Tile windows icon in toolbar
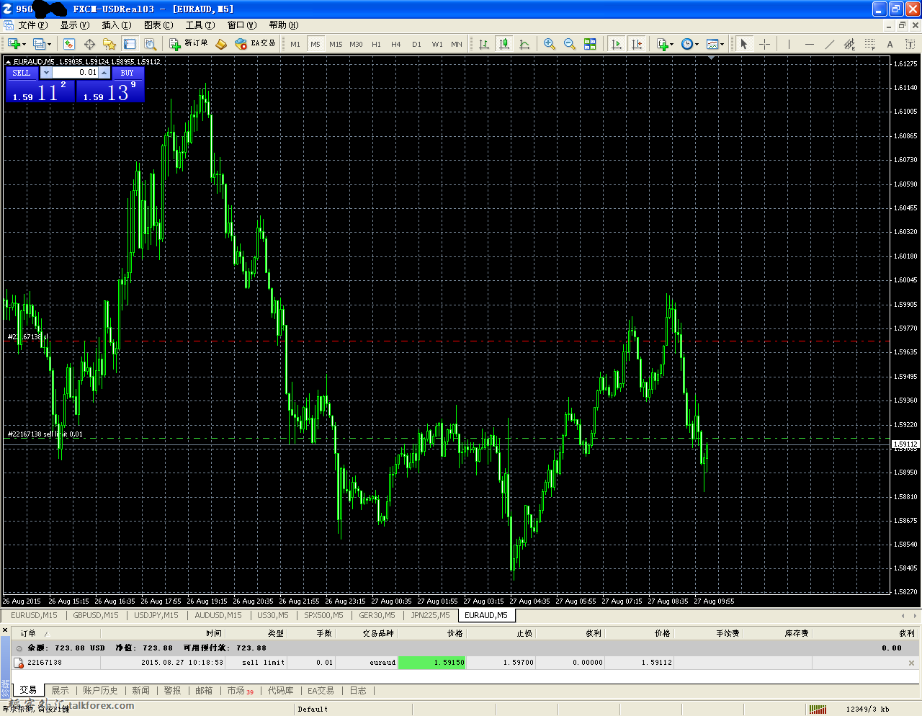The width and height of the screenshot is (922, 716). click(590, 44)
